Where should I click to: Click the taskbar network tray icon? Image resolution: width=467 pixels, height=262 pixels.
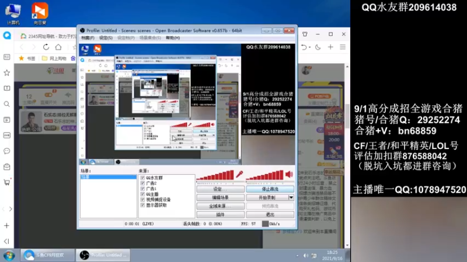pyautogui.click(x=314, y=256)
